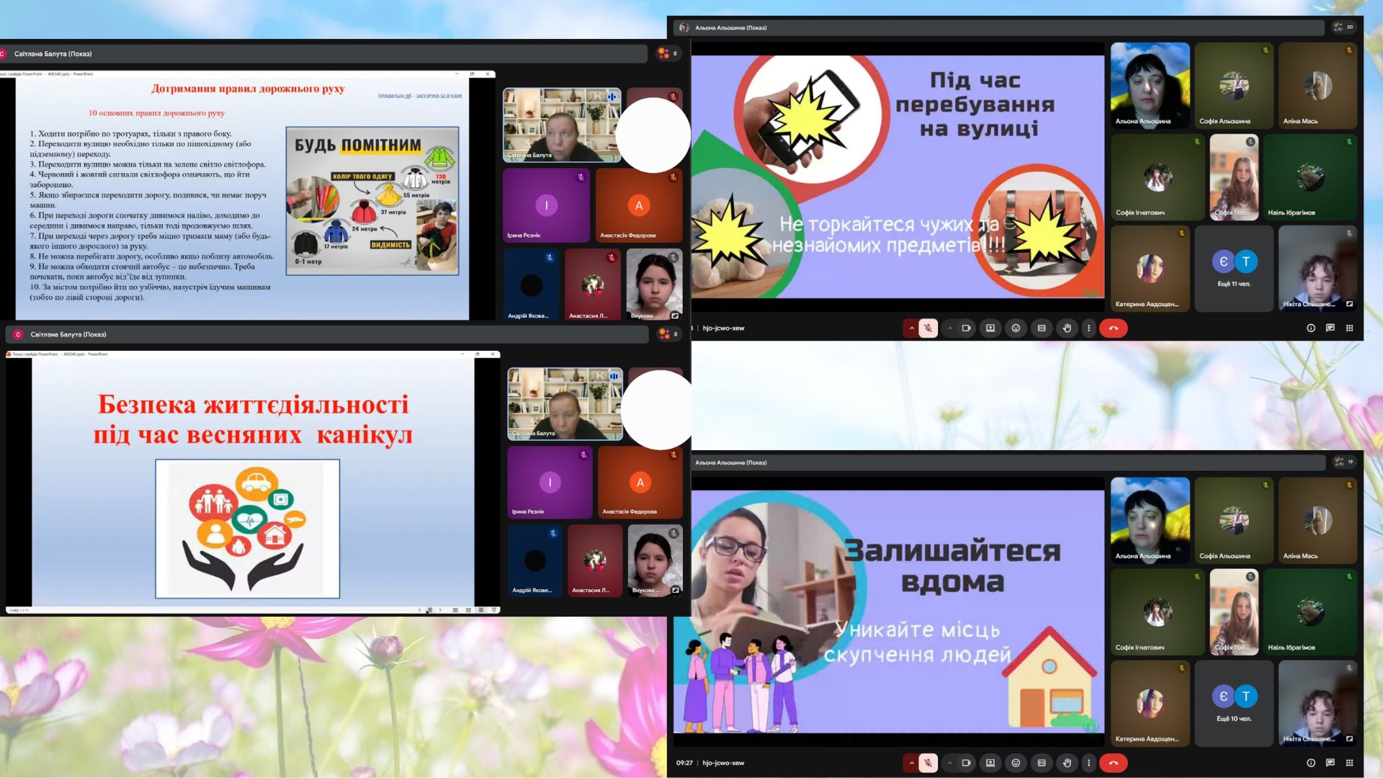Click participant count icon in the top-right meeting header
Viewport: 1383px width, 778px height.
(1343, 27)
